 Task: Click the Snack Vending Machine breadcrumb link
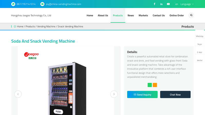70,27
